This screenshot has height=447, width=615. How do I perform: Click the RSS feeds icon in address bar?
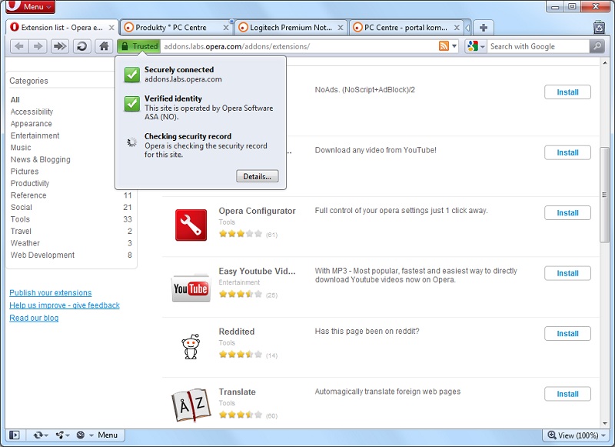pos(444,46)
